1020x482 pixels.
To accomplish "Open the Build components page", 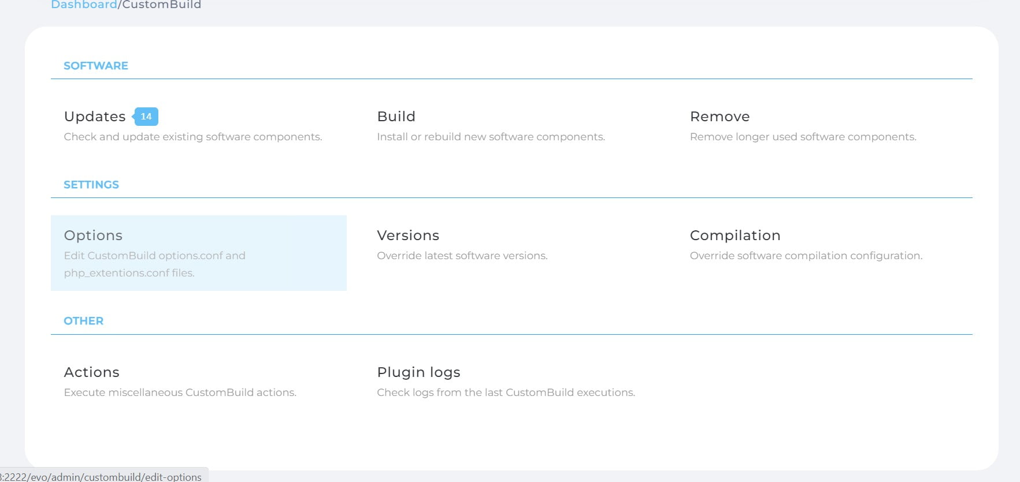I will pos(396,117).
